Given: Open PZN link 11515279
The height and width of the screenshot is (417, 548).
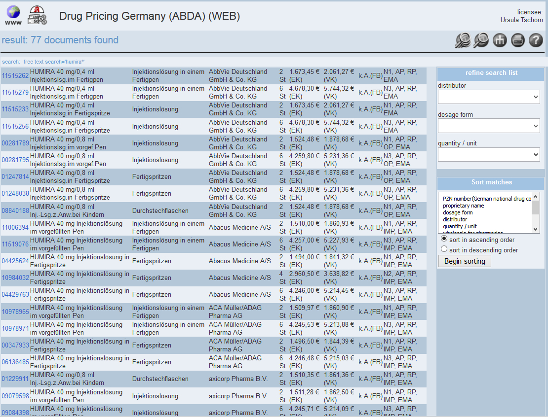Looking at the screenshot, I should (15, 93).
